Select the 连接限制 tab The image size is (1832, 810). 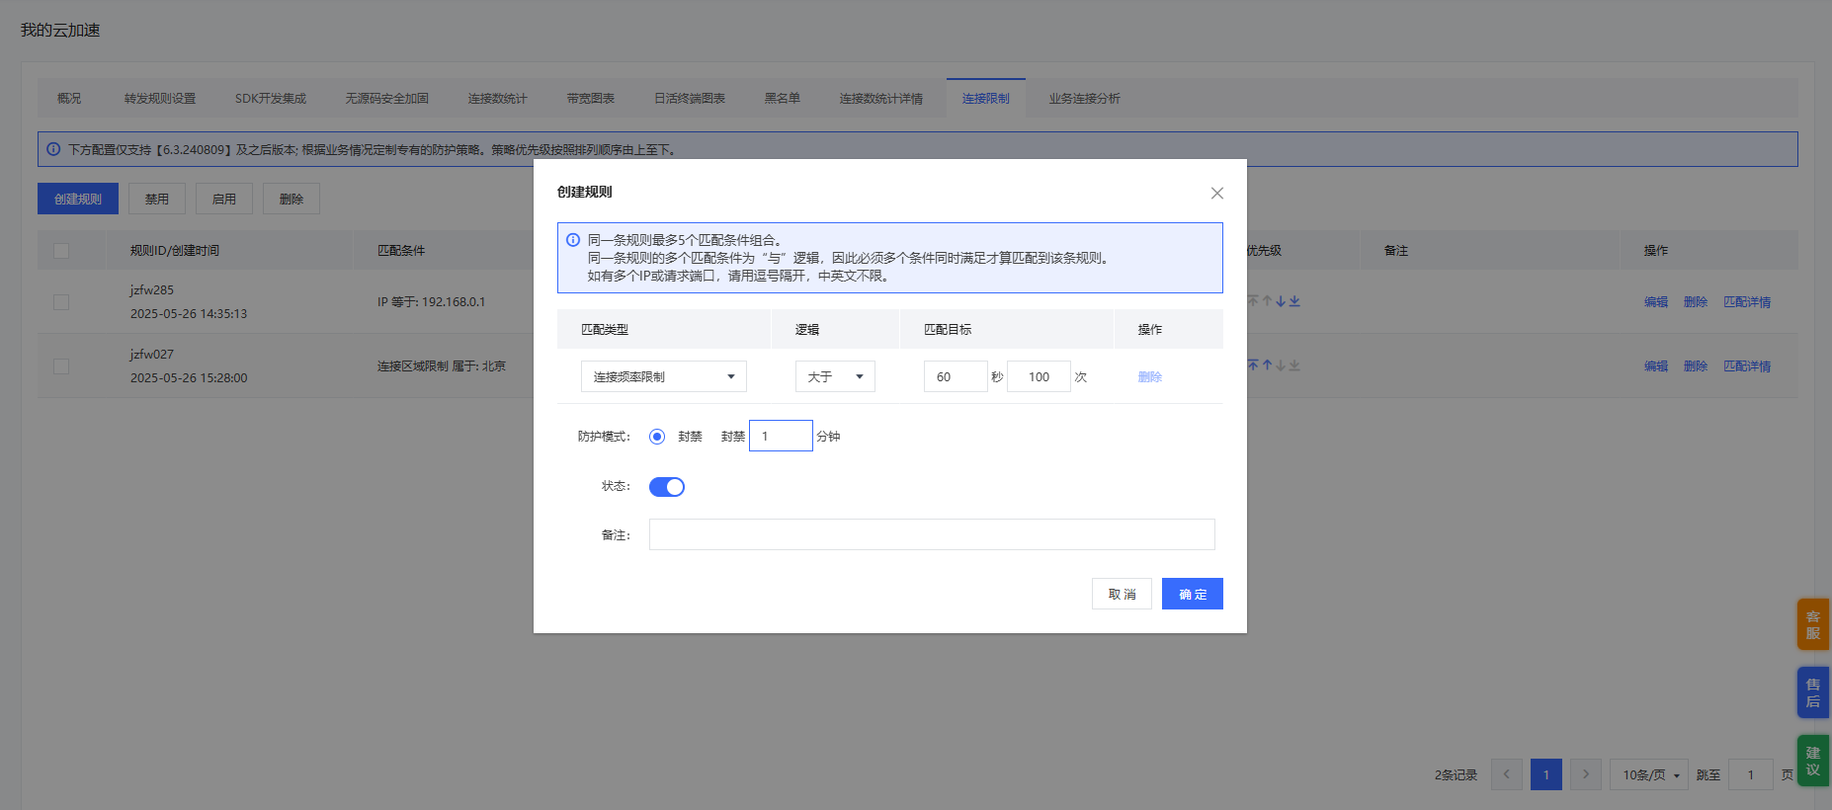(x=986, y=99)
